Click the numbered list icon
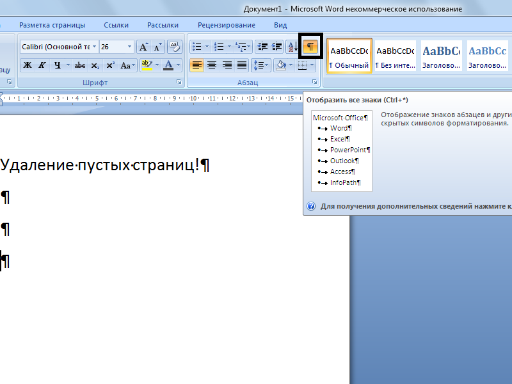Image resolution: width=512 pixels, height=384 pixels. (219, 47)
